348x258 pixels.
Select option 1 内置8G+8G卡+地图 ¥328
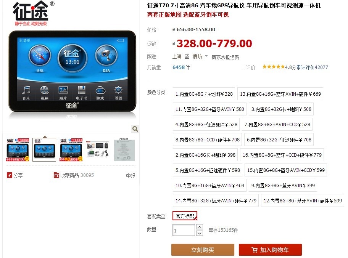(204, 94)
